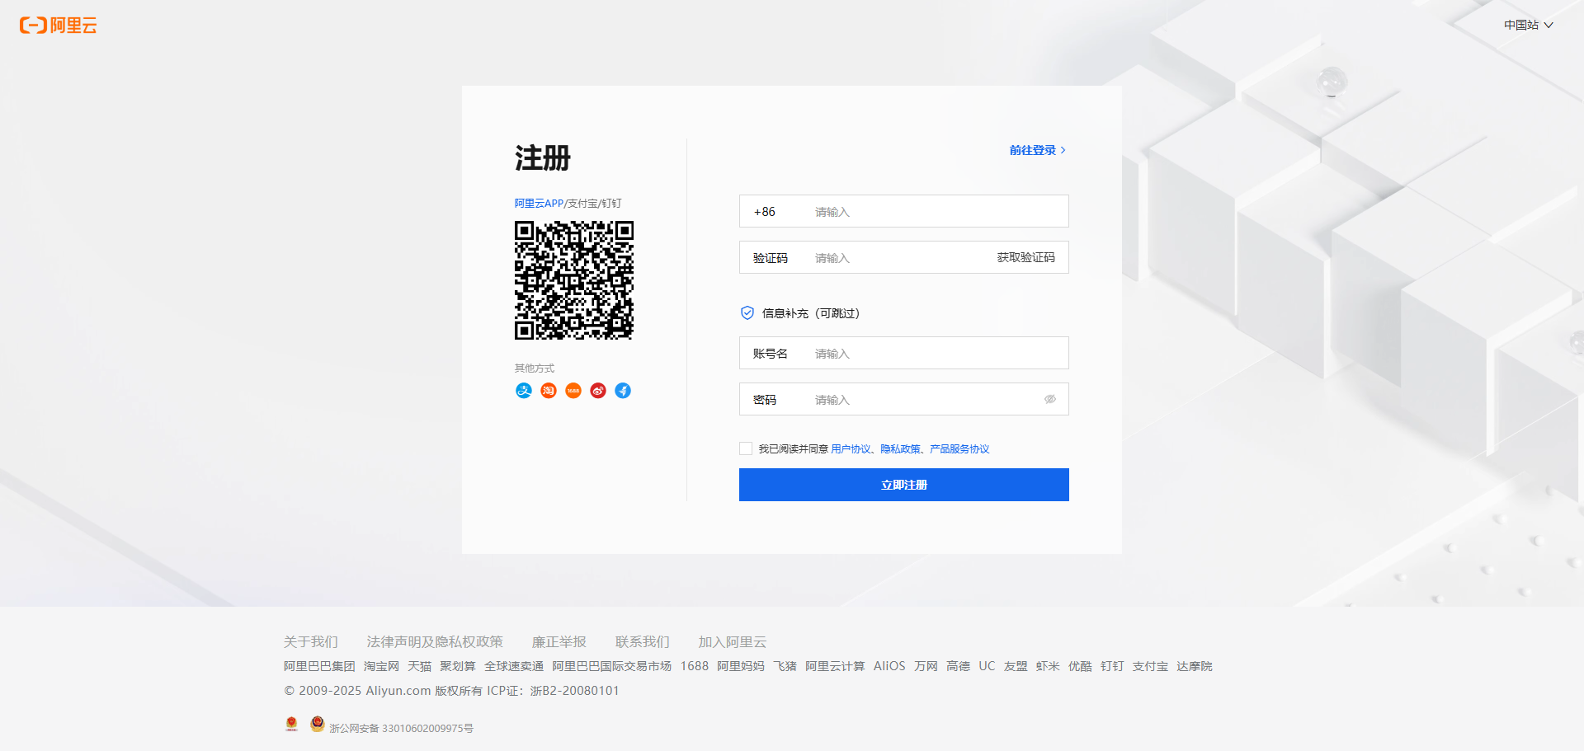Screen dimensions: 1584x751
Task: Click 获取验证码 to get code
Action: (1025, 257)
